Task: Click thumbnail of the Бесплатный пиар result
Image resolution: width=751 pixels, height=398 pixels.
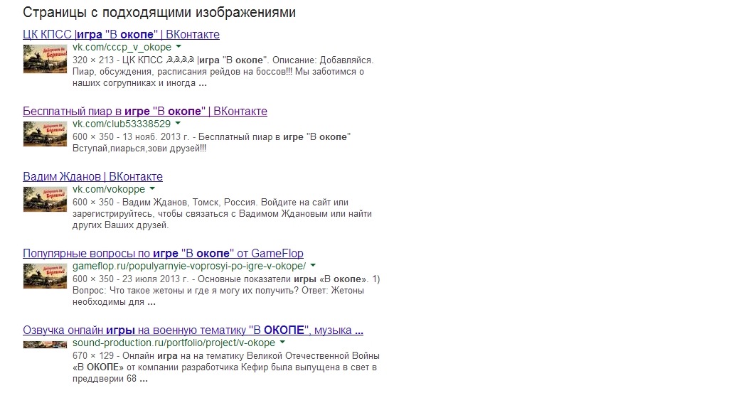Action: click(x=45, y=134)
